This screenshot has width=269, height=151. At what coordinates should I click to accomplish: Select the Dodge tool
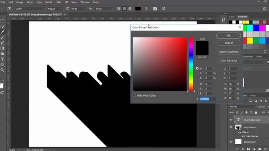click(x=3, y=54)
